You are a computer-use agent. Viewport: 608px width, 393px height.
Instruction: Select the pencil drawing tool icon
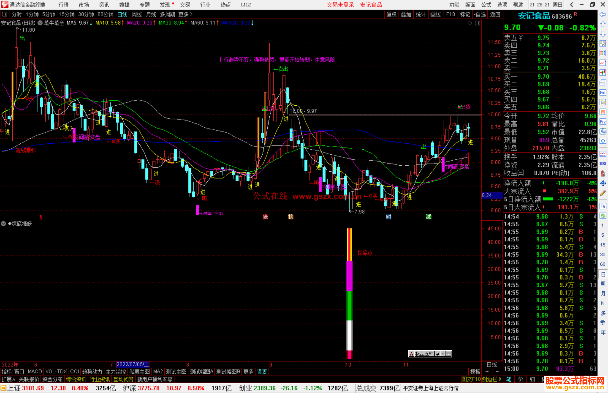pyautogui.click(x=603, y=193)
